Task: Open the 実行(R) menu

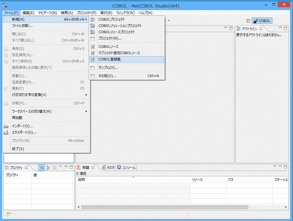Action: point(107,13)
